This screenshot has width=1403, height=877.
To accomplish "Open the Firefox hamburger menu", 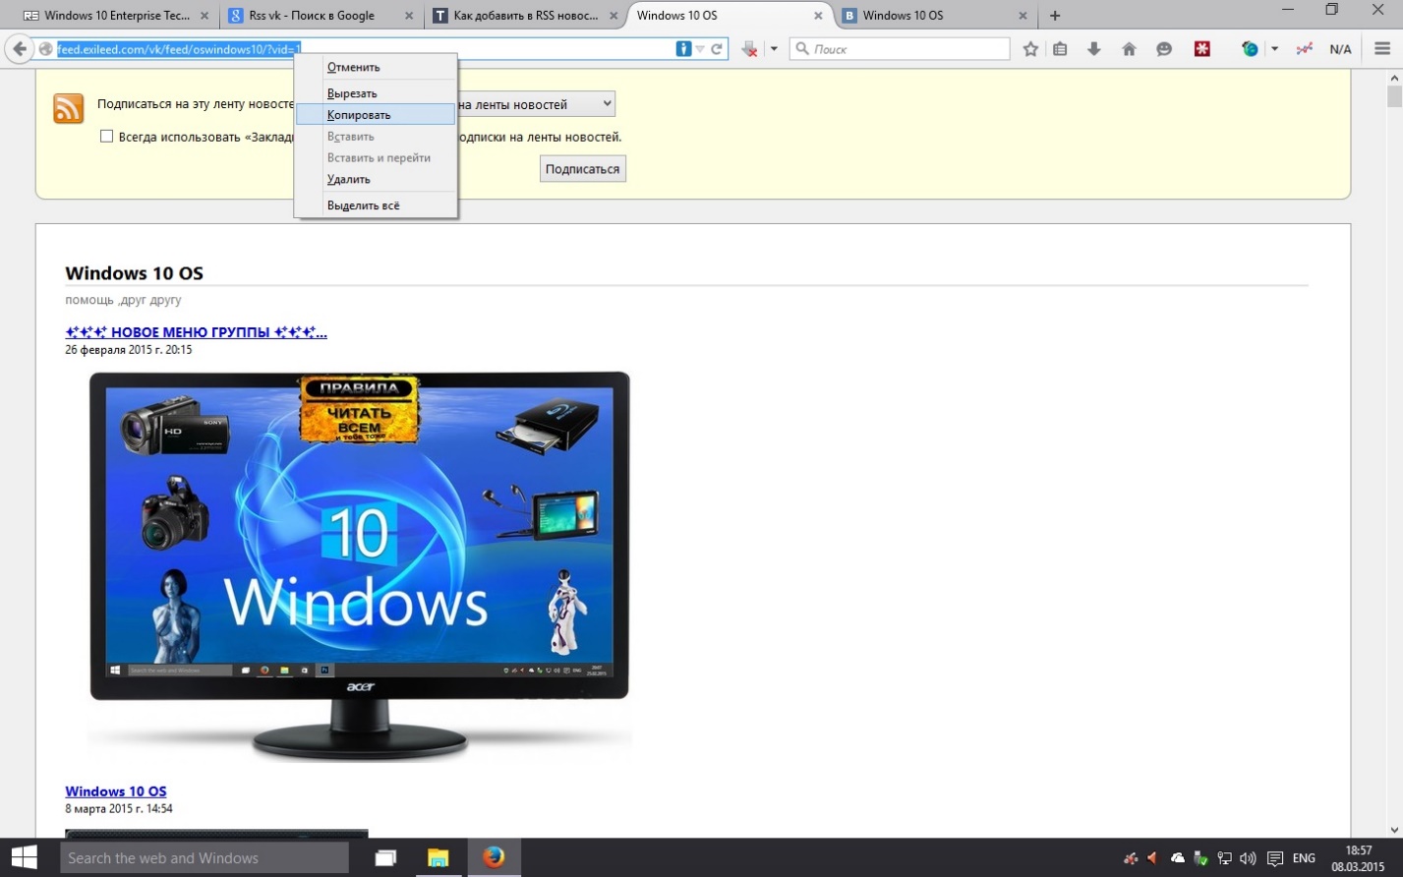I will point(1382,49).
